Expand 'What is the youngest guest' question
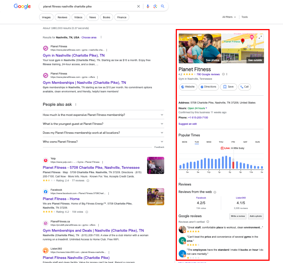283x263 pixels. point(104,124)
